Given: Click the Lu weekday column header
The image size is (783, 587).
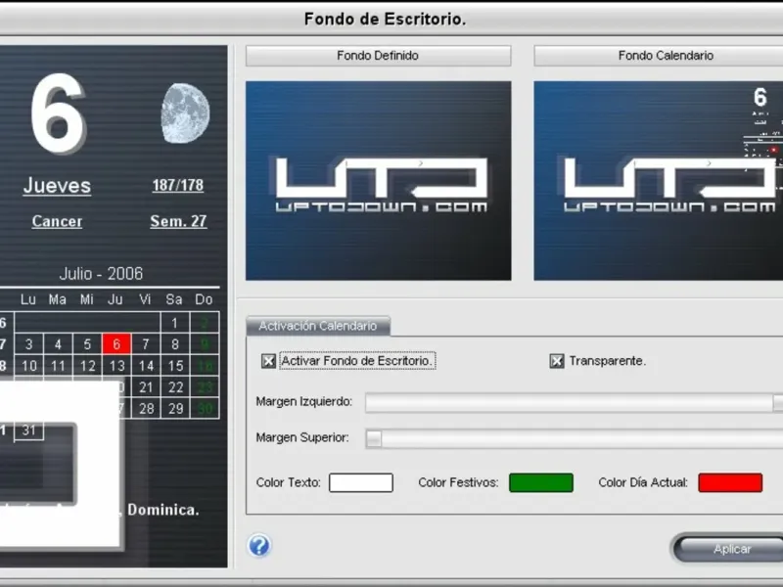Looking at the screenshot, I should point(28,299).
